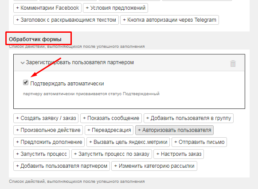This screenshot has height=189, width=258.
Task: Uncheck 'Подтверждать автоматически' checkbox
Action: pyautogui.click(x=26, y=82)
